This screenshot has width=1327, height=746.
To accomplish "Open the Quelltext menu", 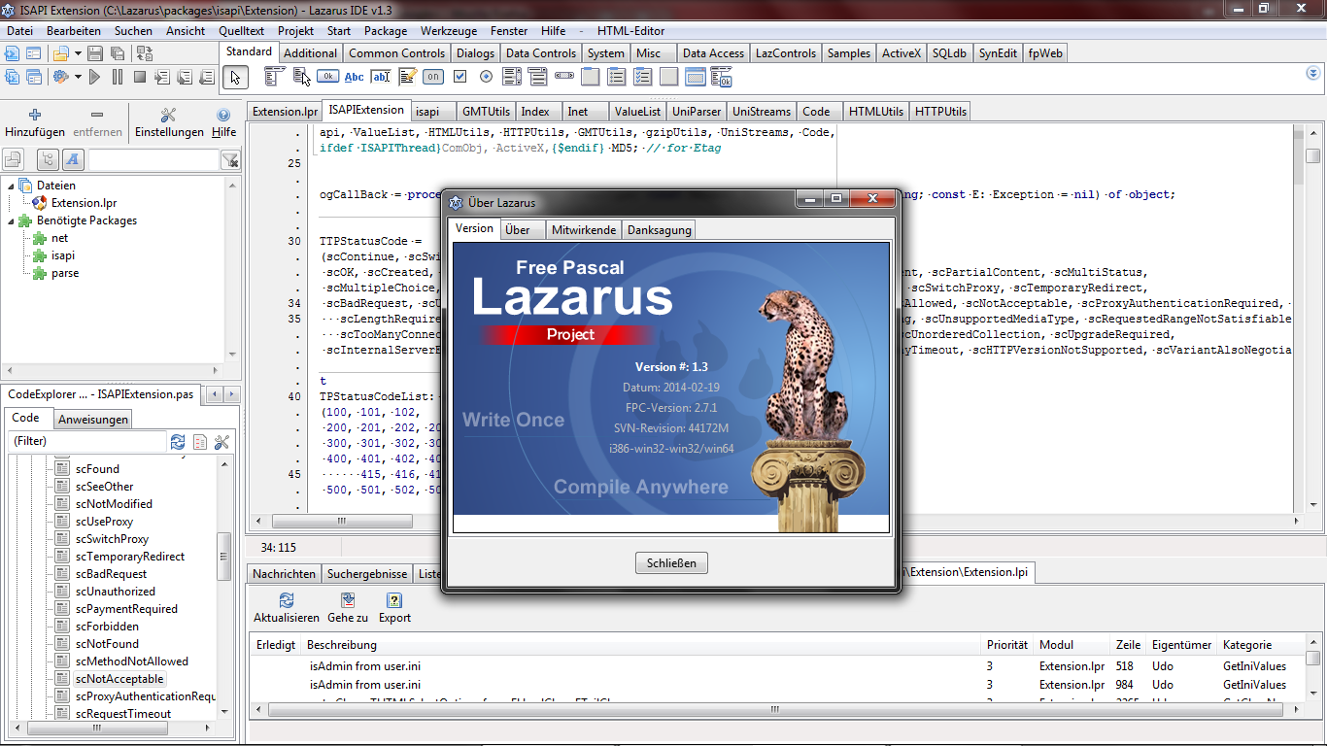I will 241,30.
